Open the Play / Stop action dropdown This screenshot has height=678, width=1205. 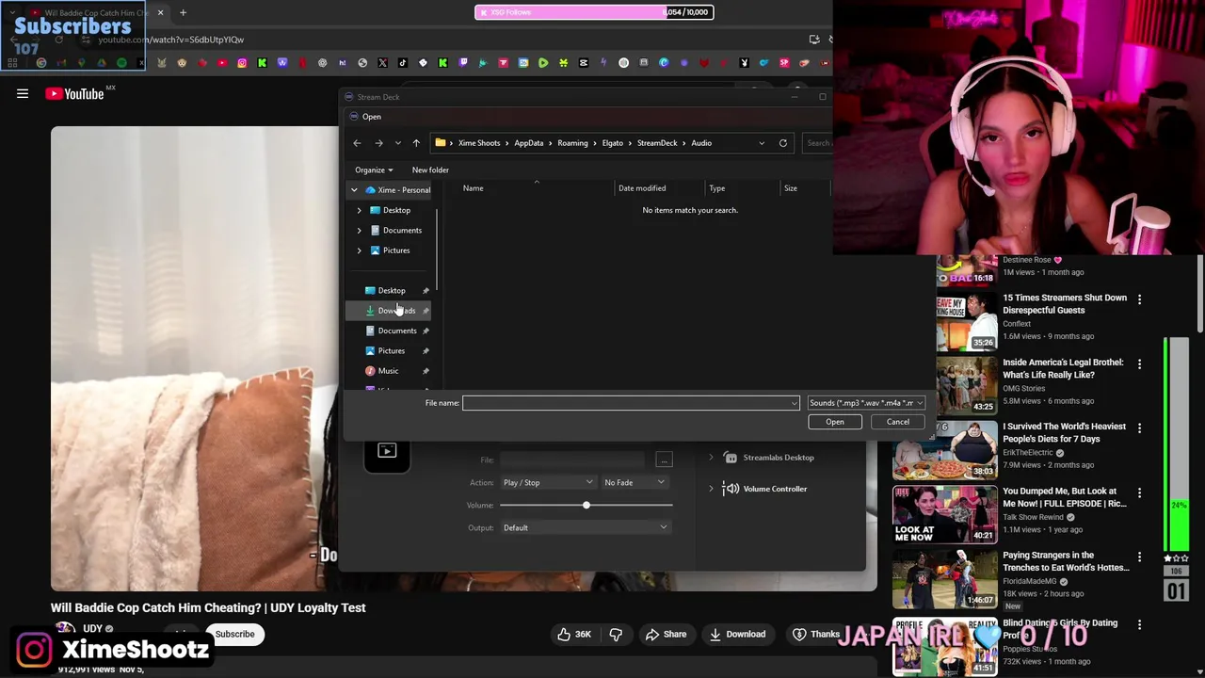[548, 482]
